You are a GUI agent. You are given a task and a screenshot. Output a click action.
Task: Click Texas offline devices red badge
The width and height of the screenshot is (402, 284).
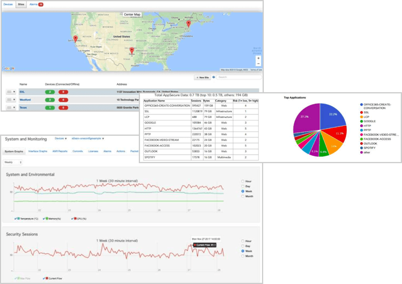(63, 108)
